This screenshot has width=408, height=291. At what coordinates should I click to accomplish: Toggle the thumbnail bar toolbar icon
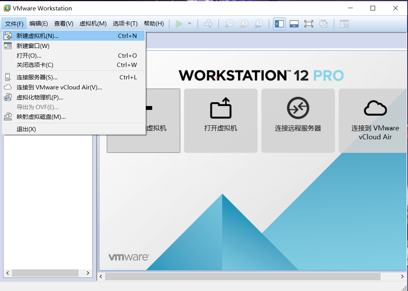pyautogui.click(x=294, y=24)
